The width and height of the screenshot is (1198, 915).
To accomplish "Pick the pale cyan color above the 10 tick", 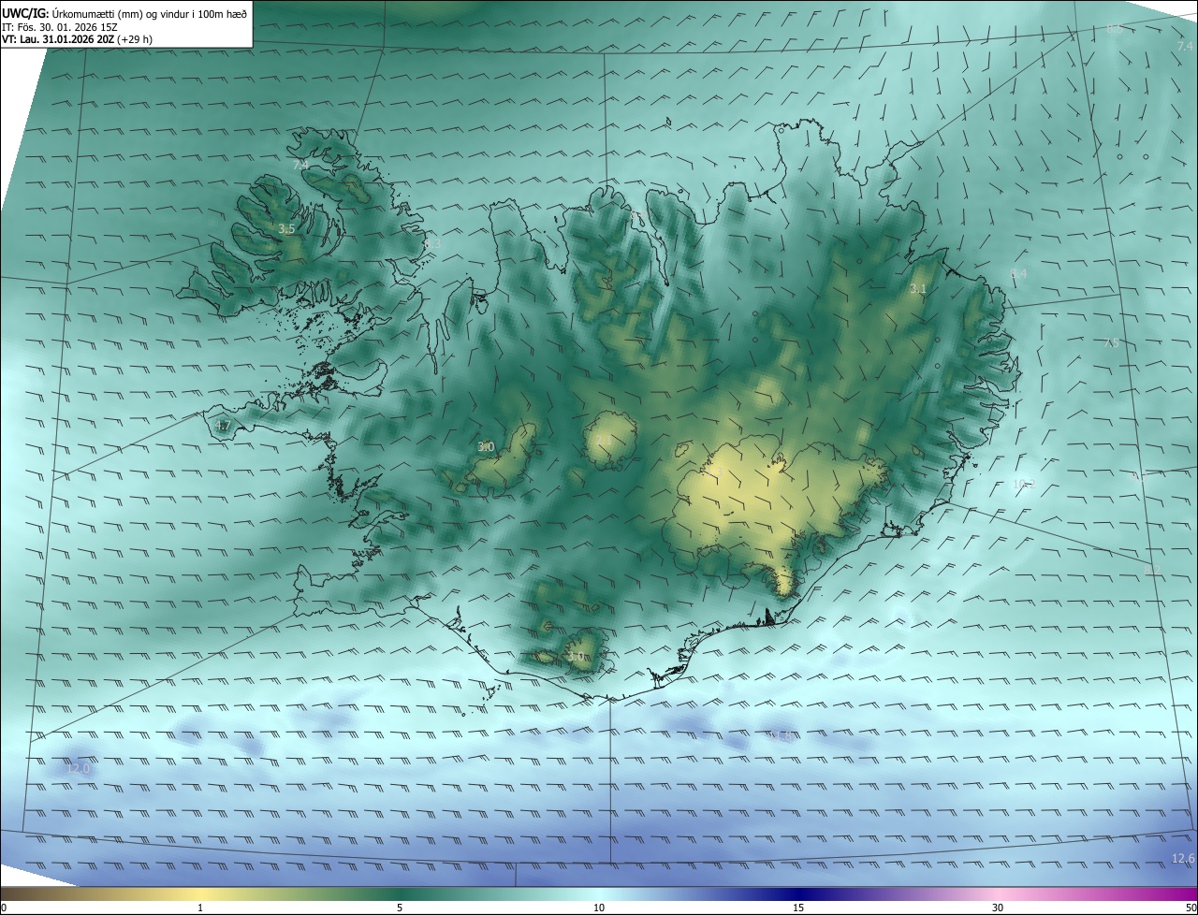I will click(x=599, y=893).
